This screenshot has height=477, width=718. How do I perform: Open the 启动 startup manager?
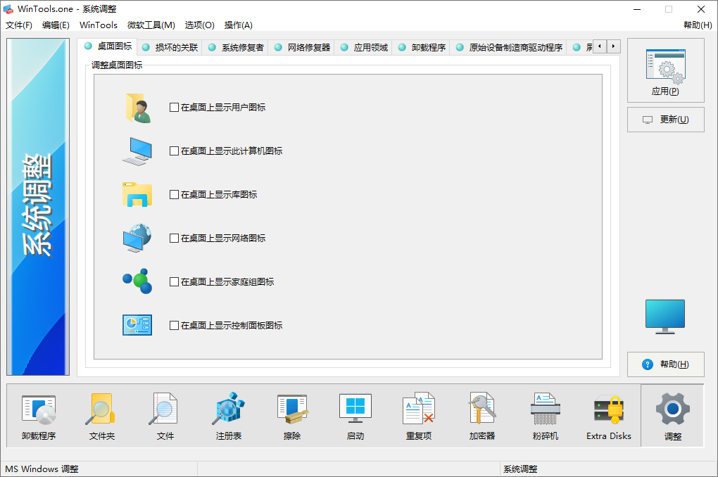[355, 415]
